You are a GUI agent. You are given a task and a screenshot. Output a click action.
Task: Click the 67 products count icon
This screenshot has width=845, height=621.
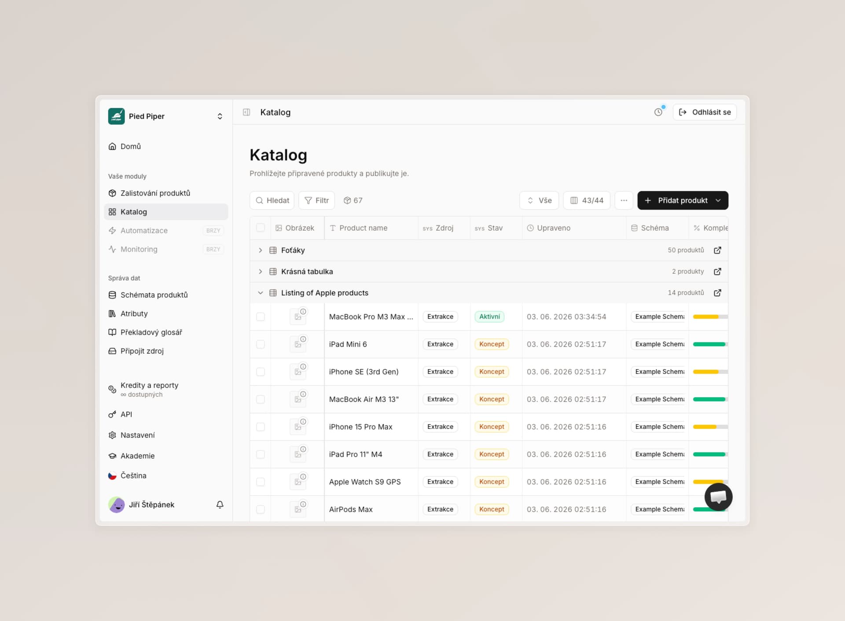pyautogui.click(x=347, y=200)
